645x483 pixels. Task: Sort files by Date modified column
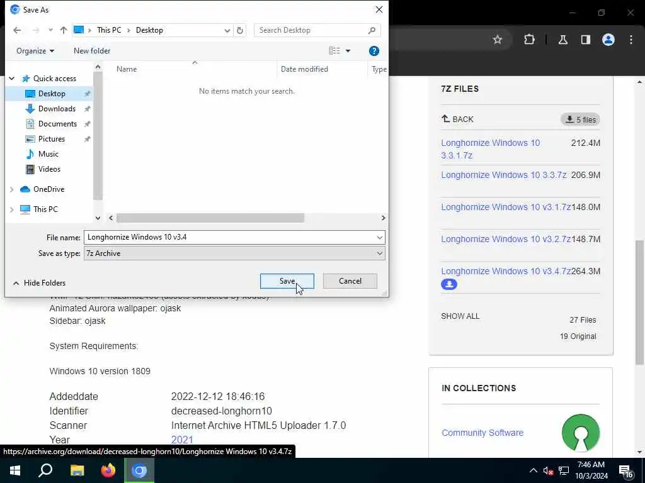(304, 69)
